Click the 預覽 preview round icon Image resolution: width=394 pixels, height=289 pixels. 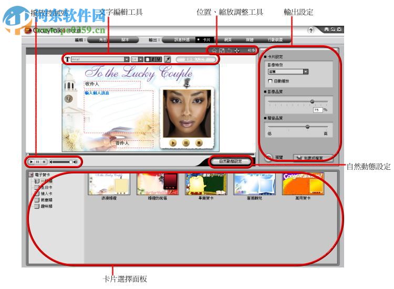(268, 157)
